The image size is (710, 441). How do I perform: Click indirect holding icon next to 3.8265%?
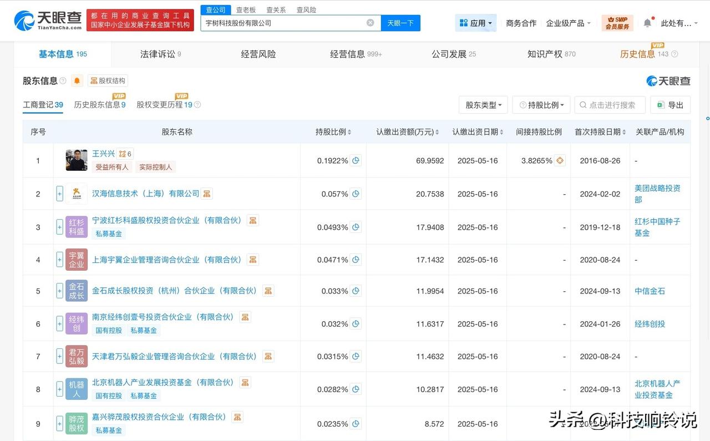pyautogui.click(x=560, y=160)
